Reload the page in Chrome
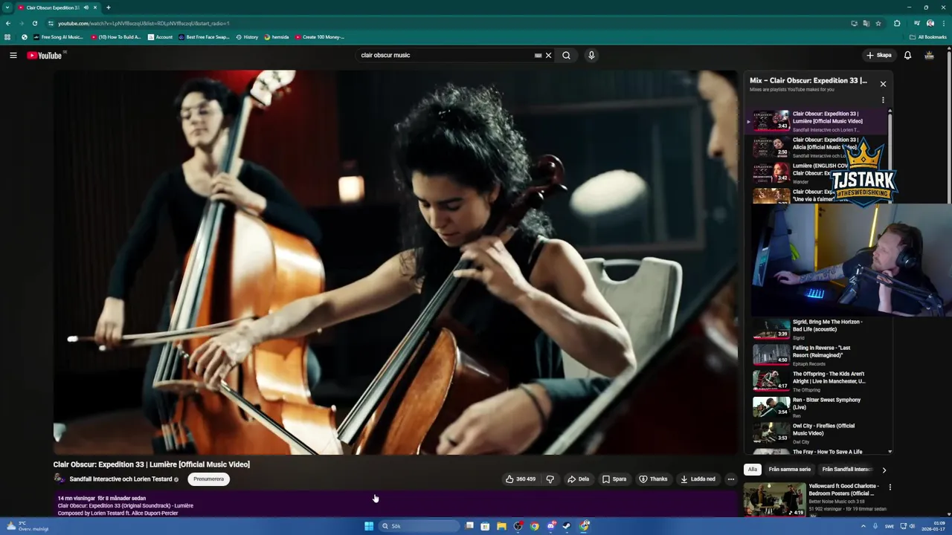 [x=34, y=23]
